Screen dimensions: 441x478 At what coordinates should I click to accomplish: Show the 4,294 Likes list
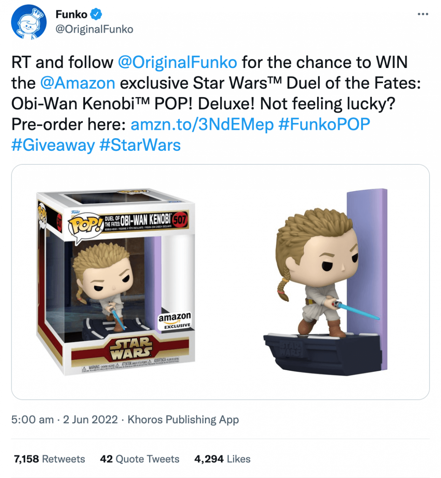pyautogui.click(x=222, y=459)
